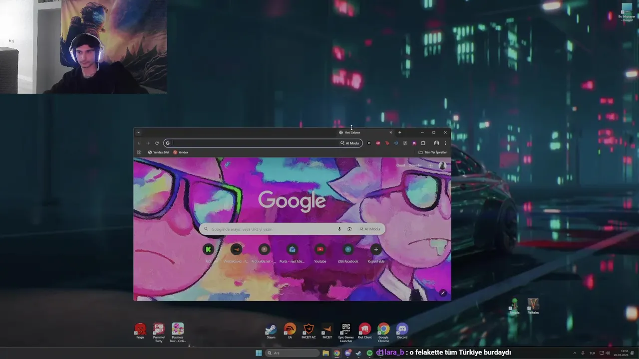Open the Chrome profile avatar in toolbar
The height and width of the screenshot is (359, 639).
click(x=436, y=143)
